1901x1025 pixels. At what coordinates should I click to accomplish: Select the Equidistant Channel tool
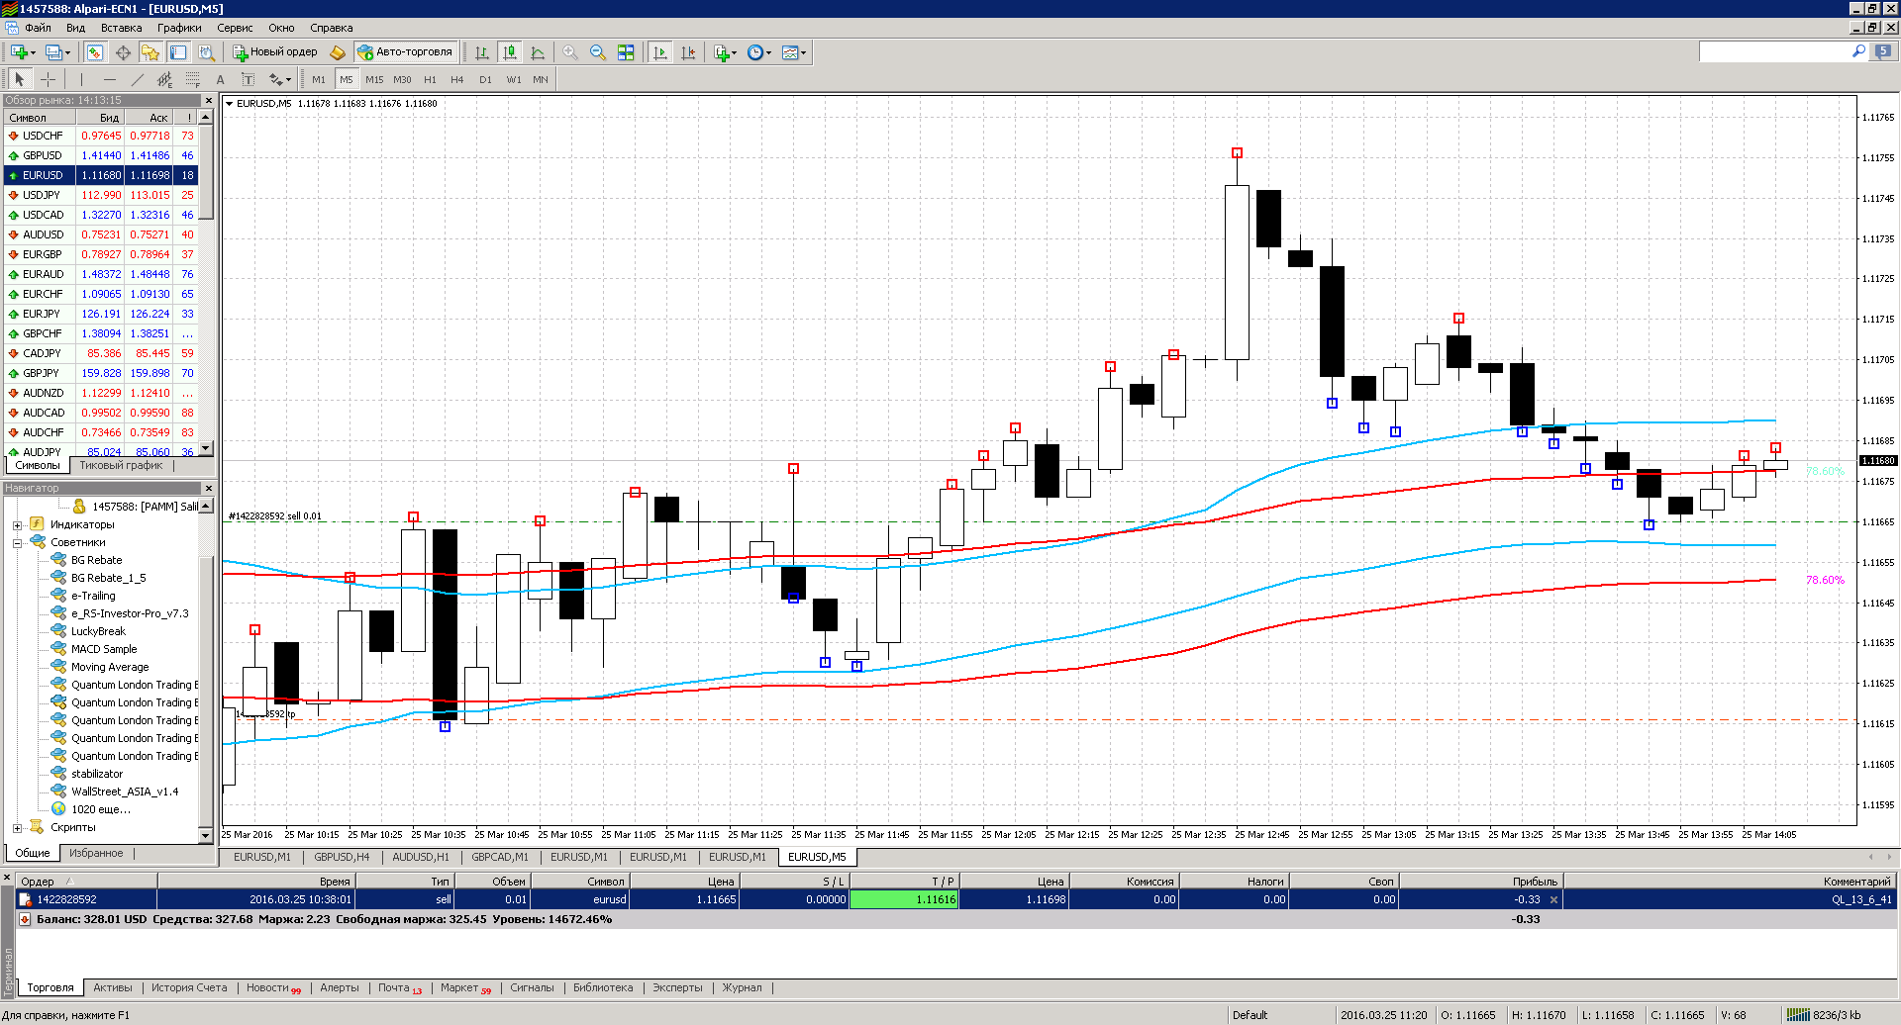point(164,79)
